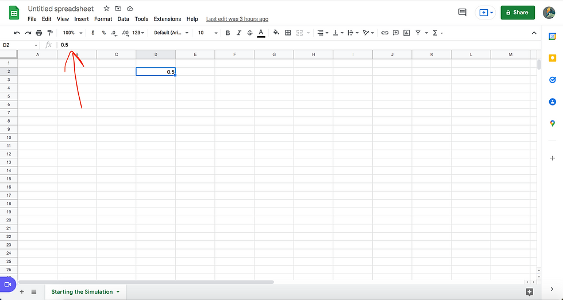Screen dimensions: 563x300
Task: Insert link via chain icon
Action: pos(384,33)
